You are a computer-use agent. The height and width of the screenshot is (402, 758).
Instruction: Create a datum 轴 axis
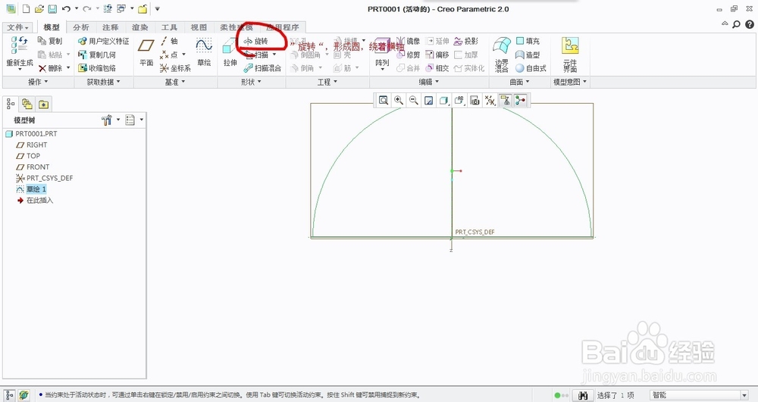coord(169,41)
